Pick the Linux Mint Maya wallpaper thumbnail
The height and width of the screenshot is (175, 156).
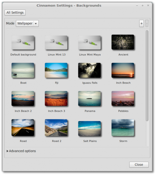(89, 43)
